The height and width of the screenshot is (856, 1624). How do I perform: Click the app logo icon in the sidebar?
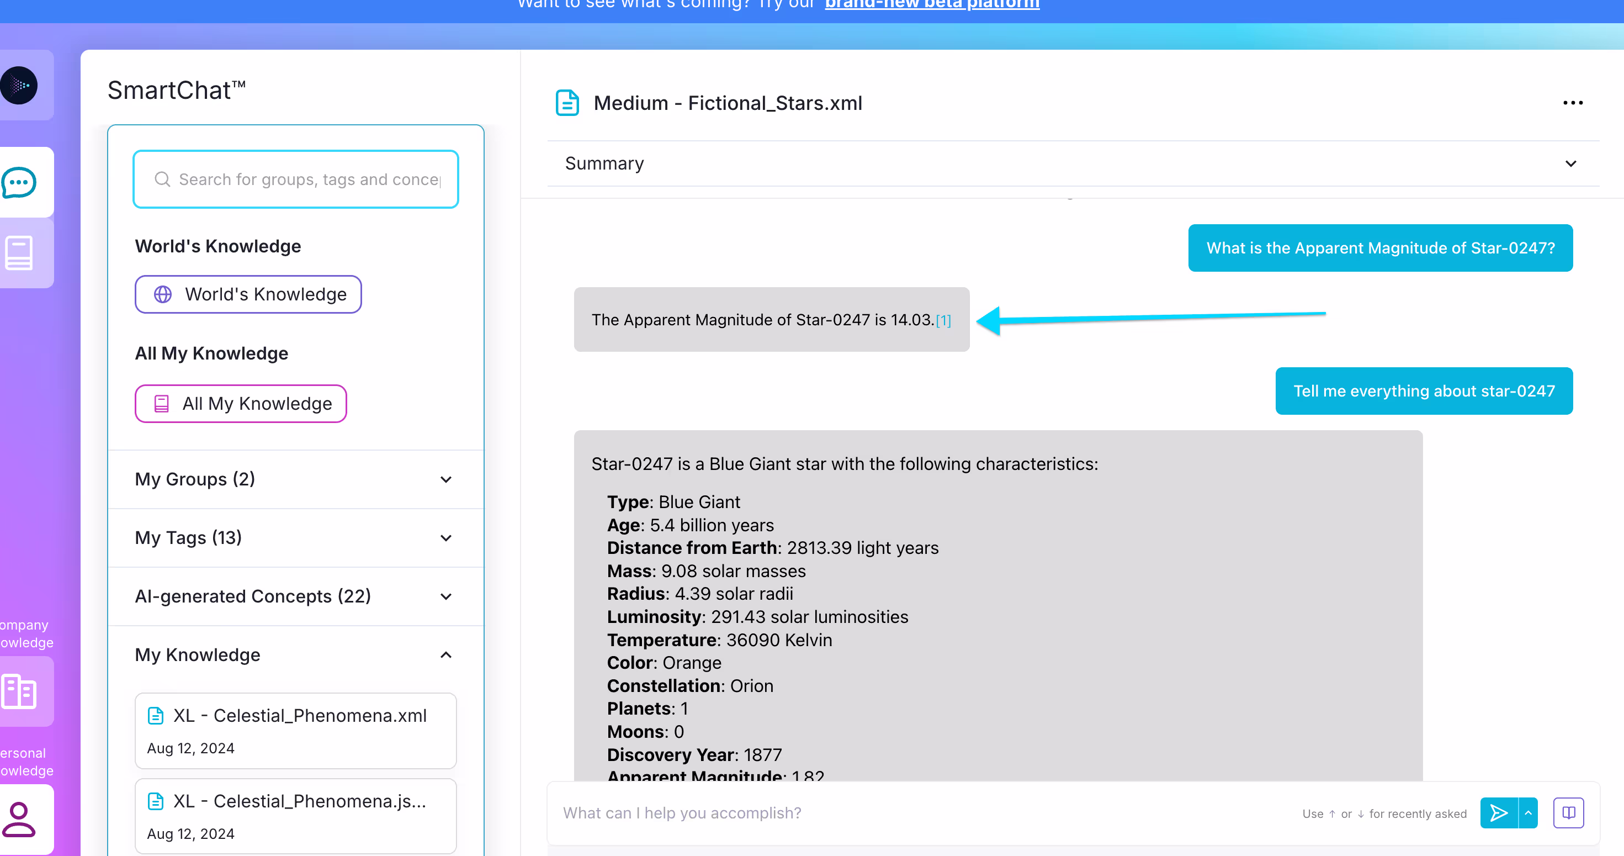point(19,85)
